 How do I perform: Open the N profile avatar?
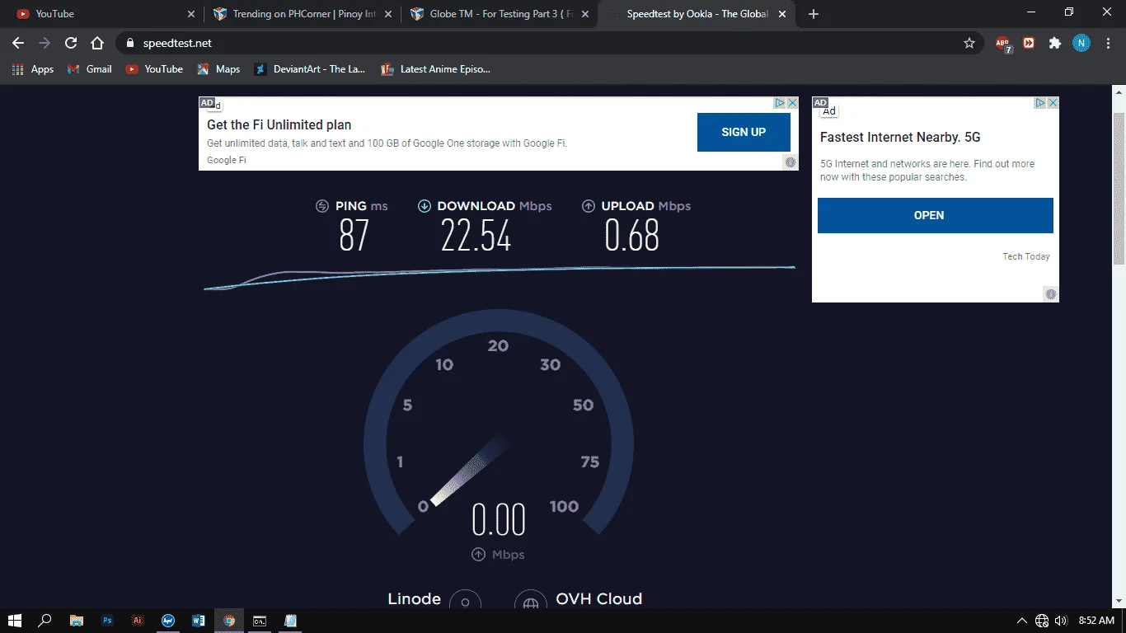1081,43
